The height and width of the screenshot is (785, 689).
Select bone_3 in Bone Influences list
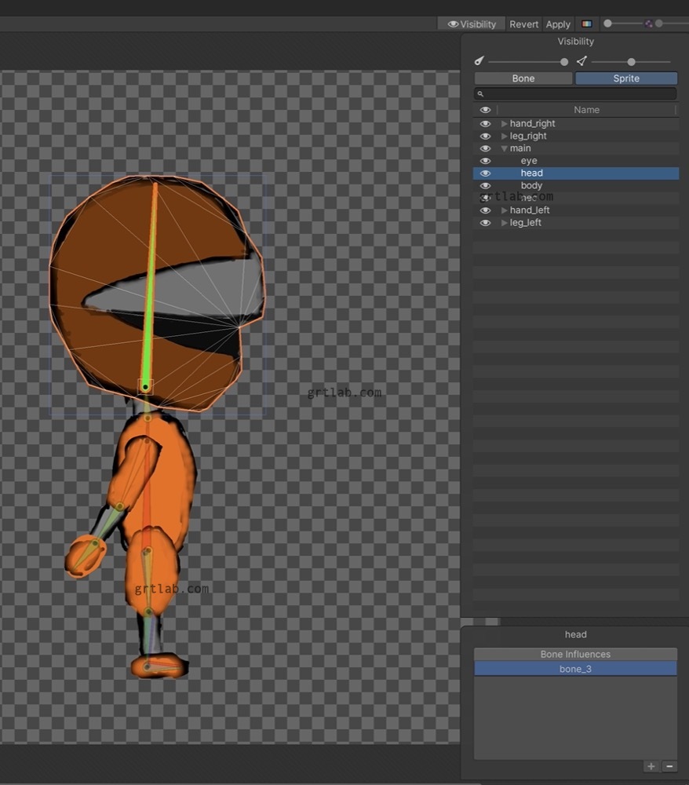click(x=575, y=669)
